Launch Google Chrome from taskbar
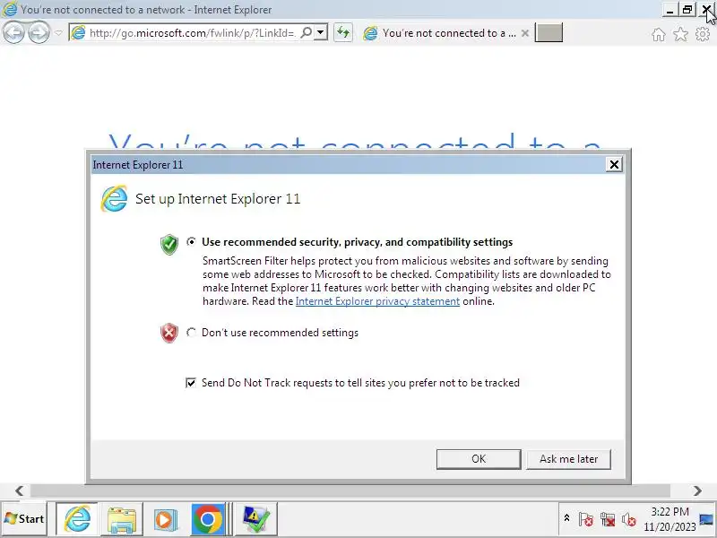Image resolution: width=717 pixels, height=538 pixels. [x=208, y=519]
